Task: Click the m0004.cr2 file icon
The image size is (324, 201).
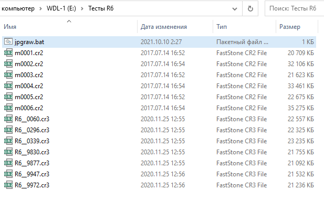Action: point(8,86)
